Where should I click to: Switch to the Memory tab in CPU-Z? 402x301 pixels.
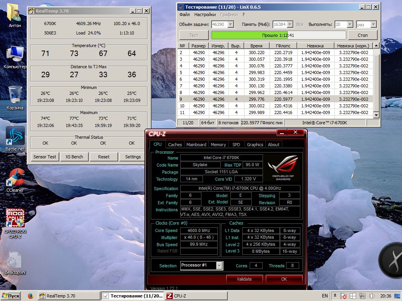click(x=218, y=145)
